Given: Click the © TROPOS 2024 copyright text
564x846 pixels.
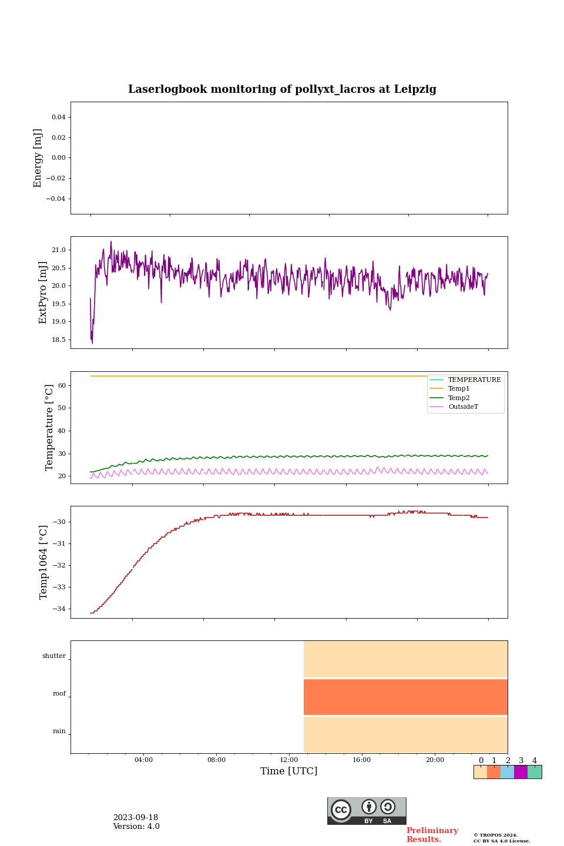Looking at the screenshot, I should [x=496, y=835].
